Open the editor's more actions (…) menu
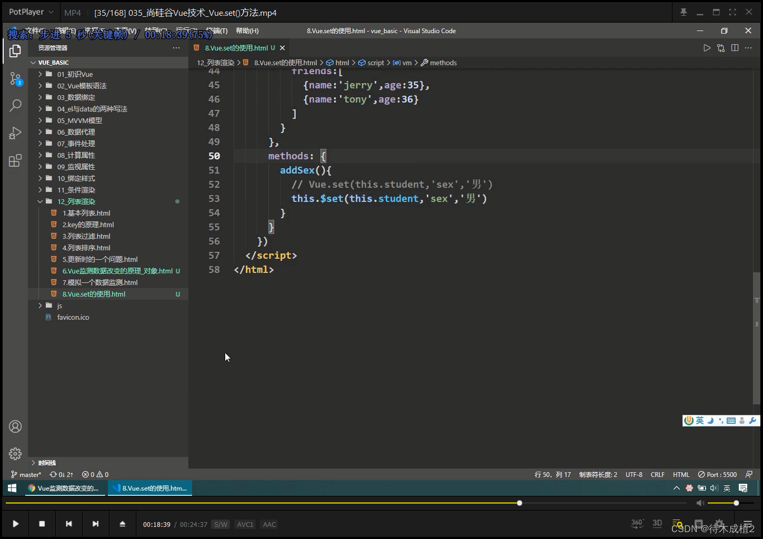The height and width of the screenshot is (539, 763). coord(748,48)
